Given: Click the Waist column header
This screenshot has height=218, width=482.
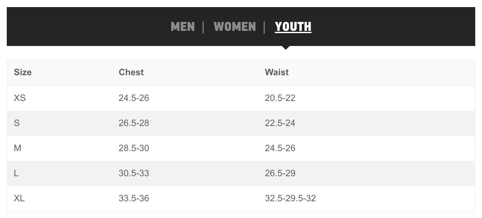Looking at the screenshot, I should point(277,72).
